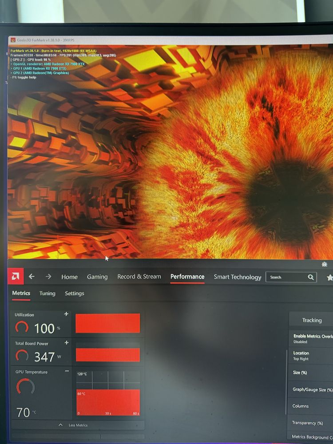Switch to the Settings sub-tab

tap(75, 293)
